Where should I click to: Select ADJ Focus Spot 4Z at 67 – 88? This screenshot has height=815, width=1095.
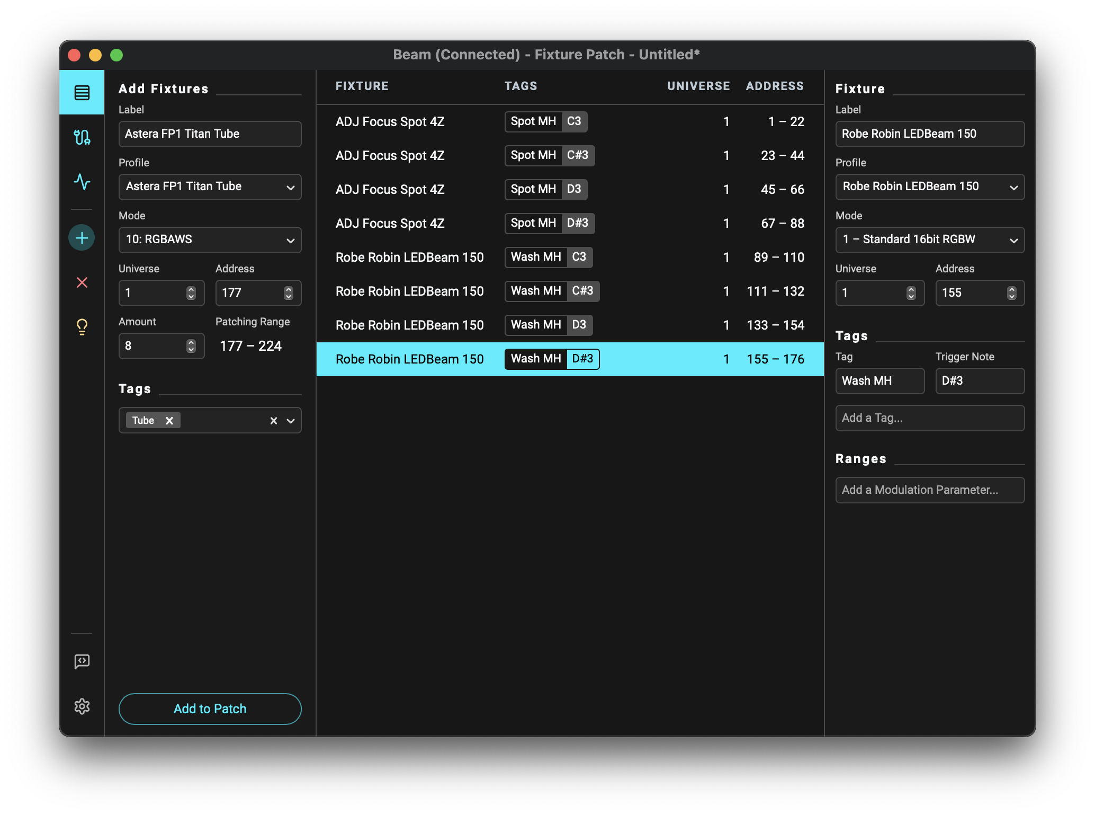coord(570,224)
